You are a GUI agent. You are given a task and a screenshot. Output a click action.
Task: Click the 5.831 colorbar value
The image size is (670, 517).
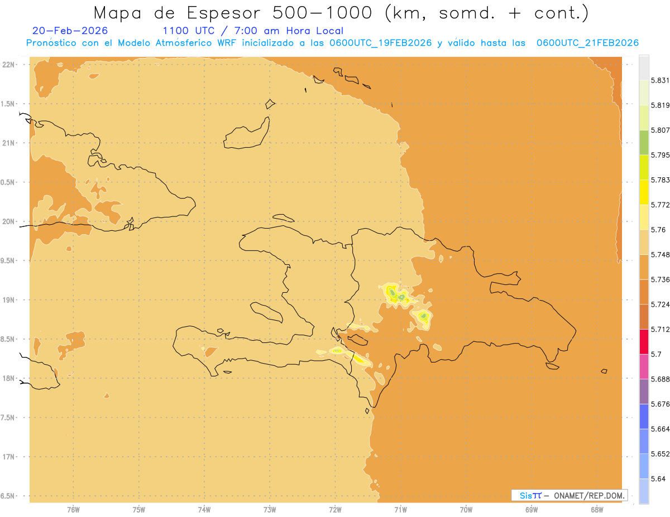pyautogui.click(x=661, y=80)
